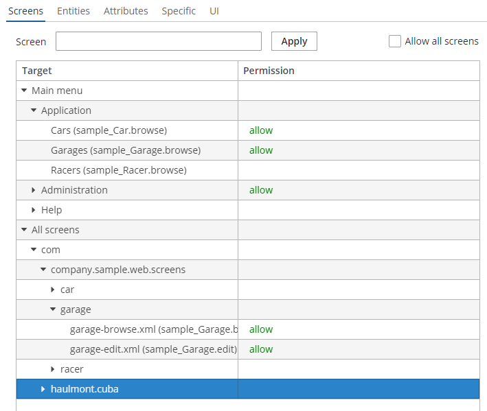The height and width of the screenshot is (411, 487).
Task: Select the company.sample.web.screens label
Action: 118,270
